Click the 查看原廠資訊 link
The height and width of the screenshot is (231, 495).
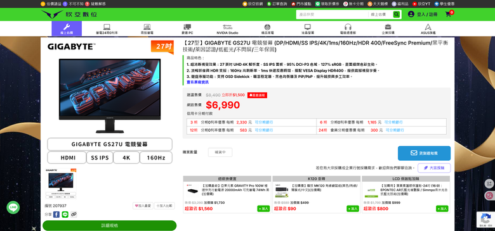point(197,82)
